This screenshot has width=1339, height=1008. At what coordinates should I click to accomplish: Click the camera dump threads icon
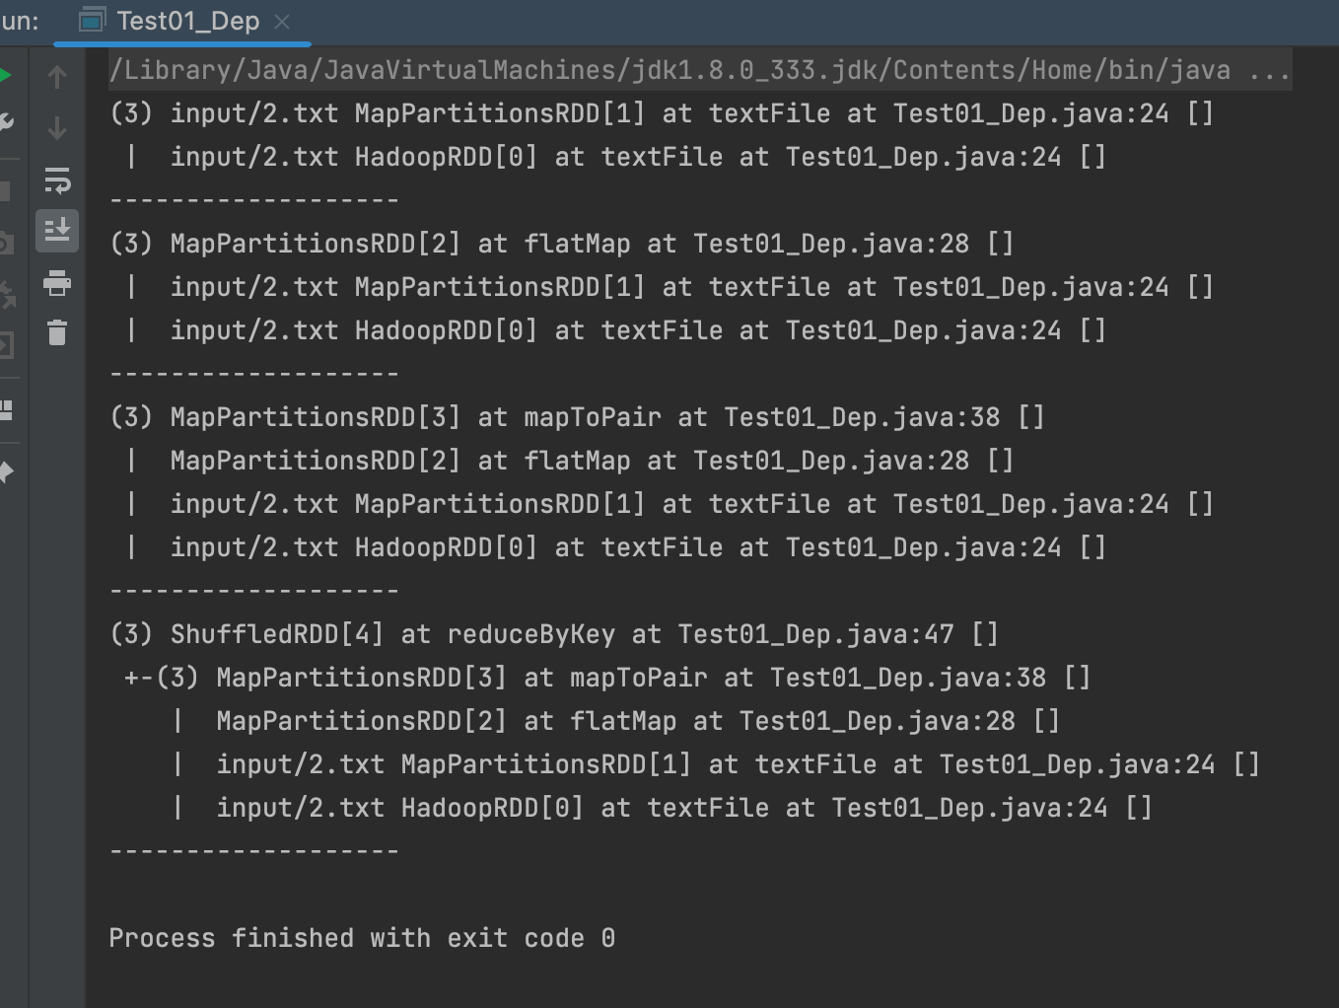(5, 243)
